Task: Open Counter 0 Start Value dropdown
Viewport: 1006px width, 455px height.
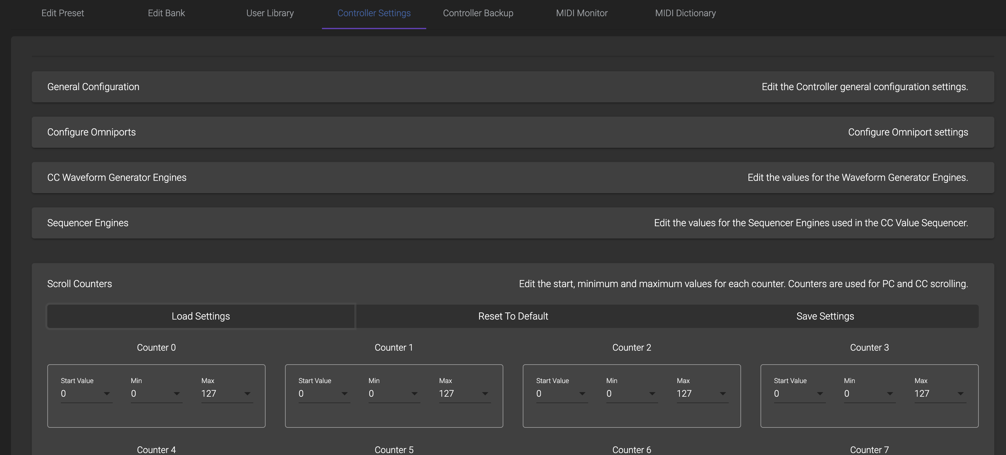Action: pos(86,394)
